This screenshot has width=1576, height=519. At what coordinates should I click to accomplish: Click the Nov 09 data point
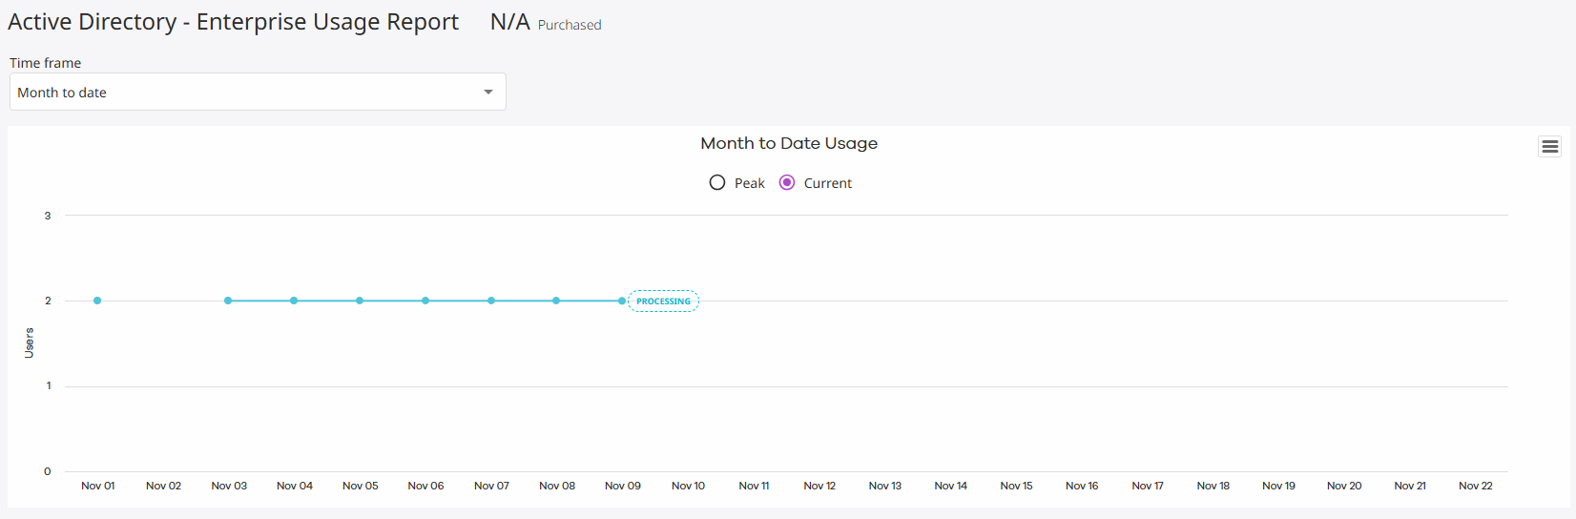point(622,301)
